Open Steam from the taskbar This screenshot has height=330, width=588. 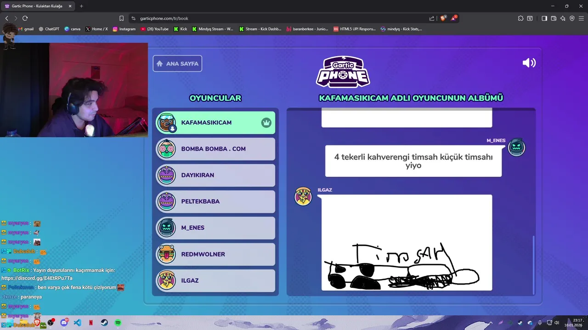[x=105, y=323]
